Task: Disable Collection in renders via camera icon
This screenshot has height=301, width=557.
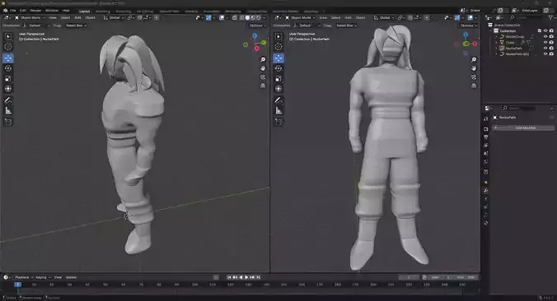Action: [x=551, y=31]
